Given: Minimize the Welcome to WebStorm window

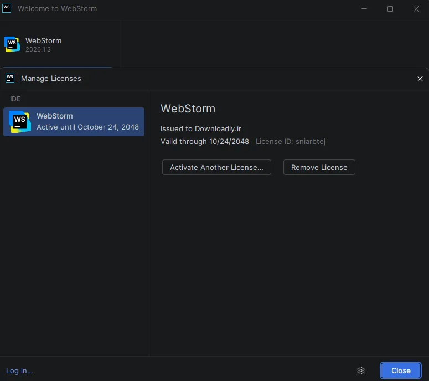Looking at the screenshot, I should click(x=364, y=9).
